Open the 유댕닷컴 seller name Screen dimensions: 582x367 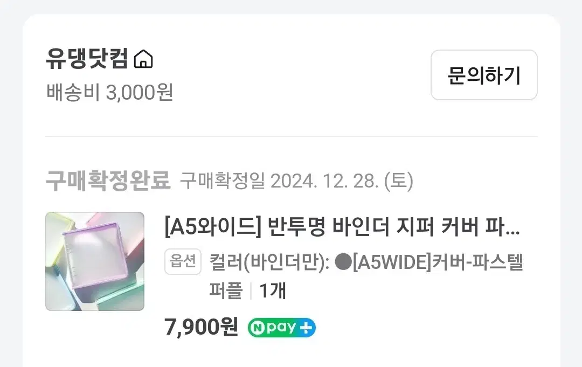87,59
